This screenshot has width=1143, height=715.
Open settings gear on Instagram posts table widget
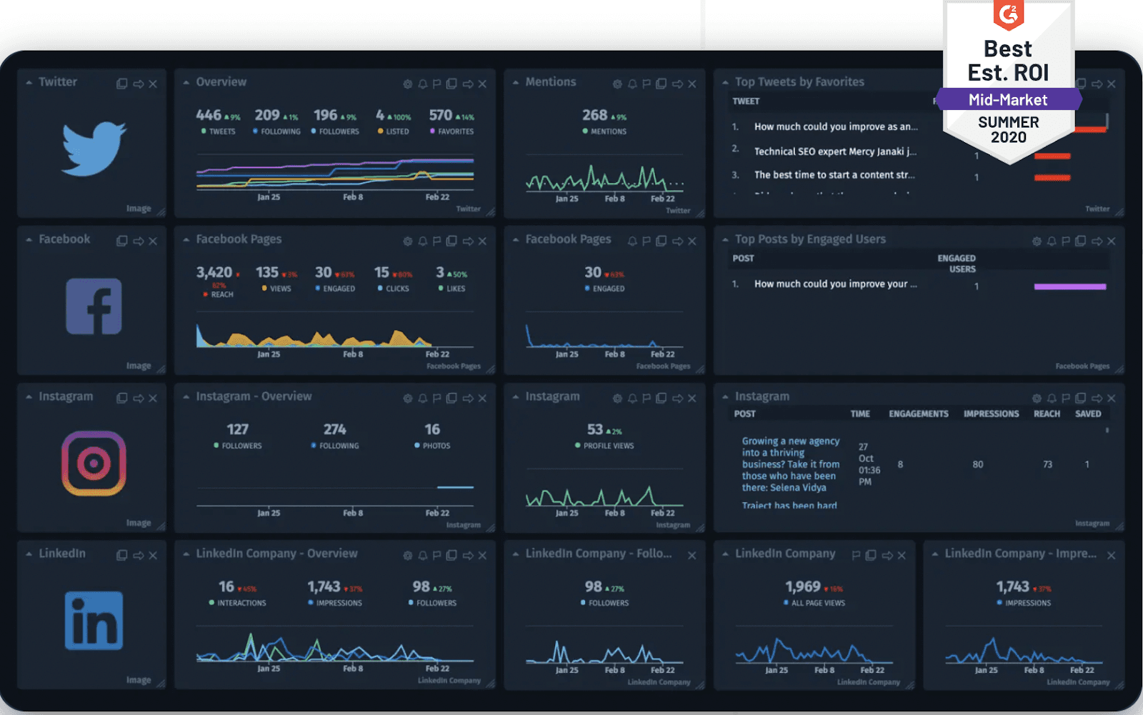pyautogui.click(x=1037, y=399)
